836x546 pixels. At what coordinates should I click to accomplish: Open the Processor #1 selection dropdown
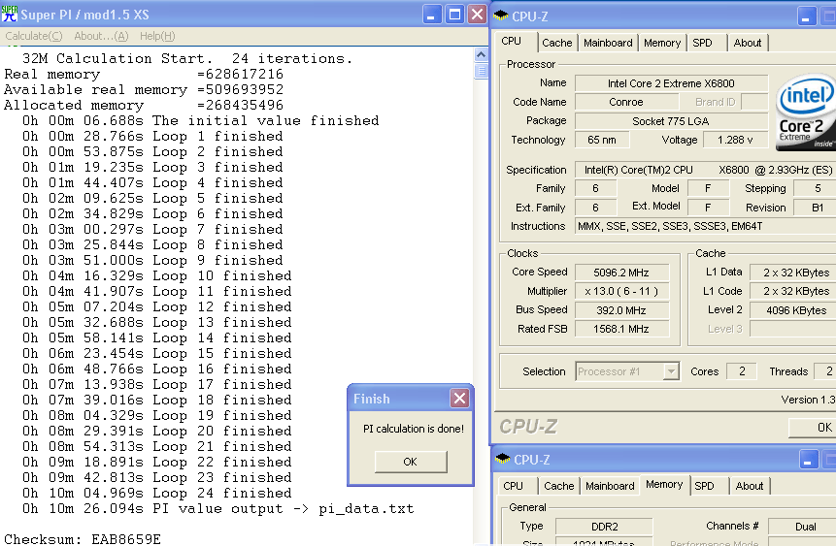coord(627,371)
